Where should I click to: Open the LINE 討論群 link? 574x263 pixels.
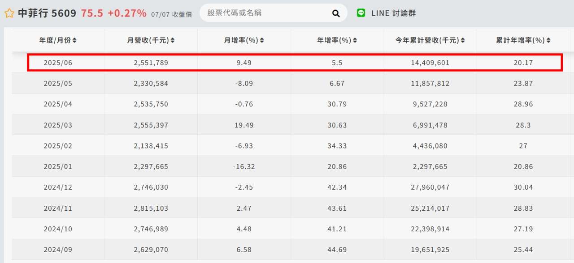pyautogui.click(x=393, y=13)
